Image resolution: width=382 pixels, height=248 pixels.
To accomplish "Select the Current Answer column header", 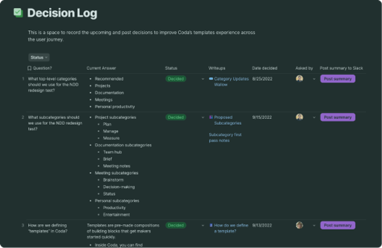I will point(101,68).
